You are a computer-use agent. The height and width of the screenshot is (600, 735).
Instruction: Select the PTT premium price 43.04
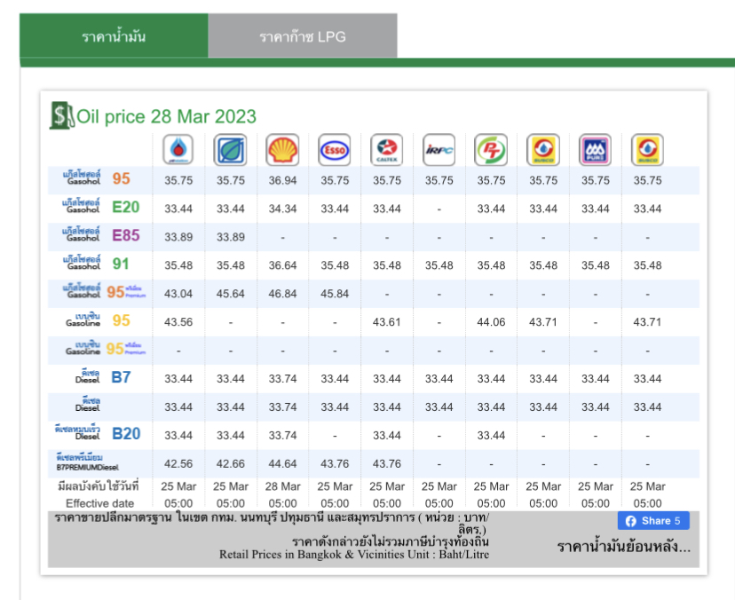tap(178, 294)
